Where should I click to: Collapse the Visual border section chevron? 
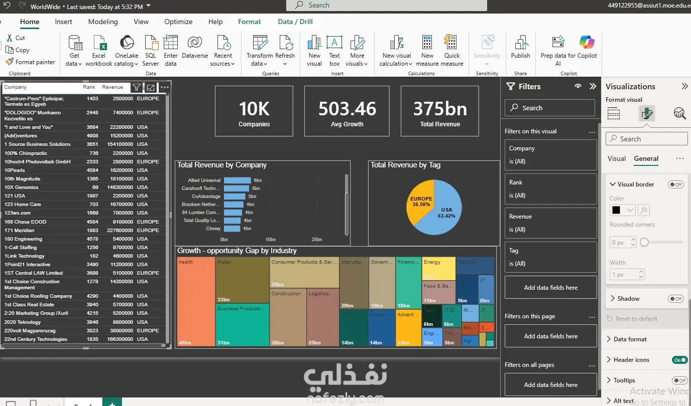click(x=613, y=184)
